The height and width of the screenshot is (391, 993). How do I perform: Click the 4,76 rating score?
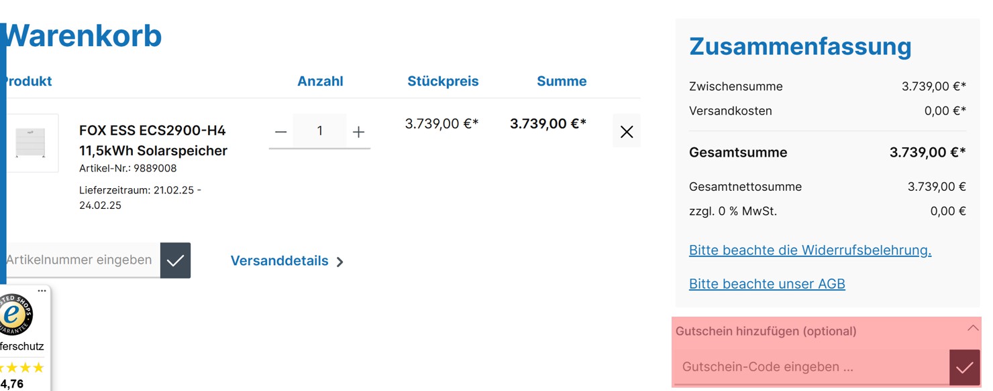[11, 384]
